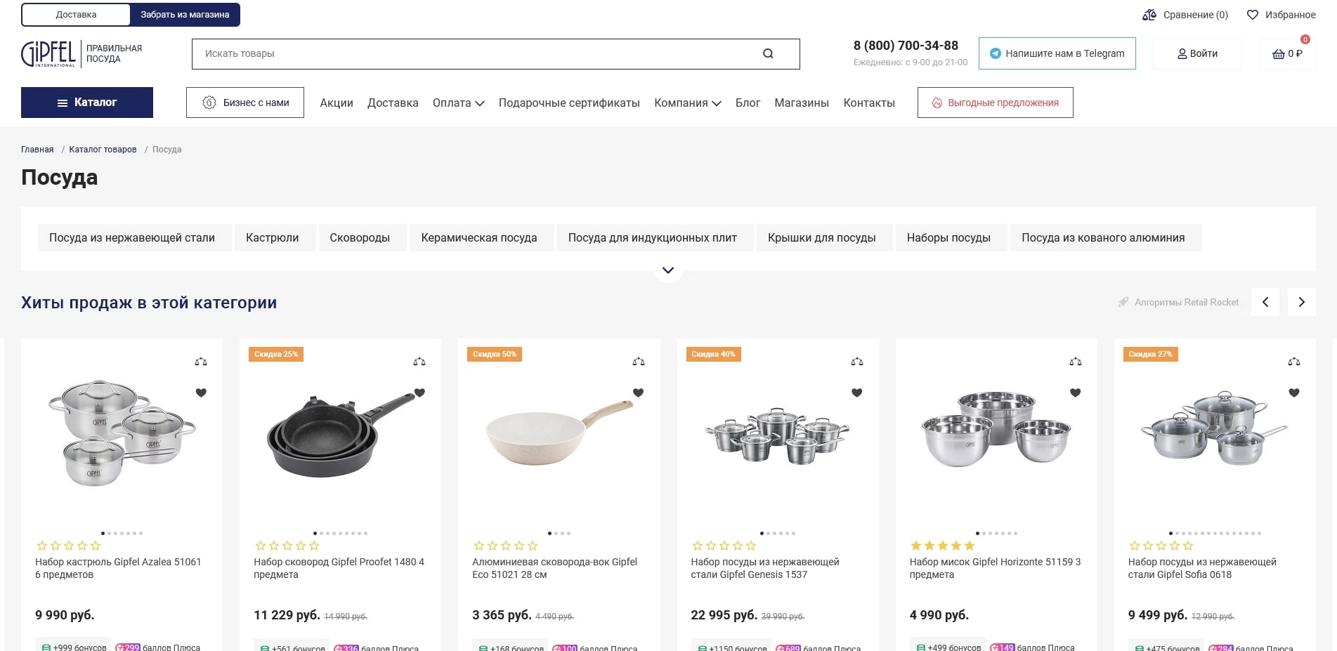Screen dimensions: 1337x651
Task: Add Horizonte 51159 bowls to comparison
Action: pyautogui.click(x=1075, y=362)
